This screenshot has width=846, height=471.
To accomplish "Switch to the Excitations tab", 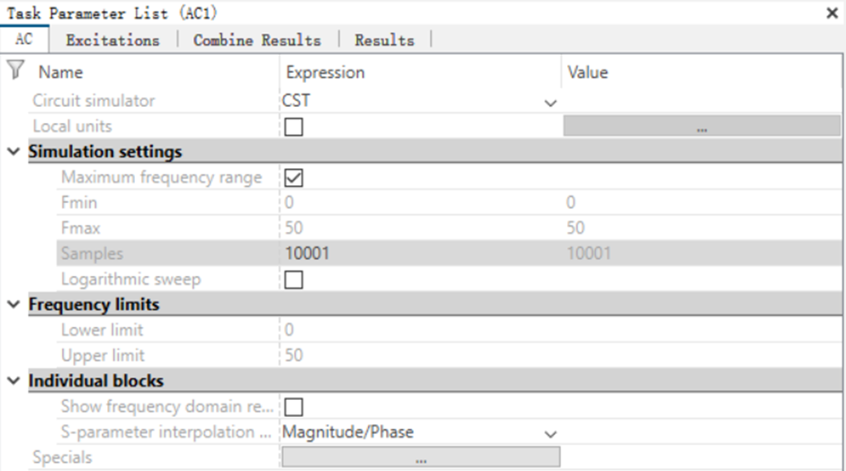I will (112, 40).
